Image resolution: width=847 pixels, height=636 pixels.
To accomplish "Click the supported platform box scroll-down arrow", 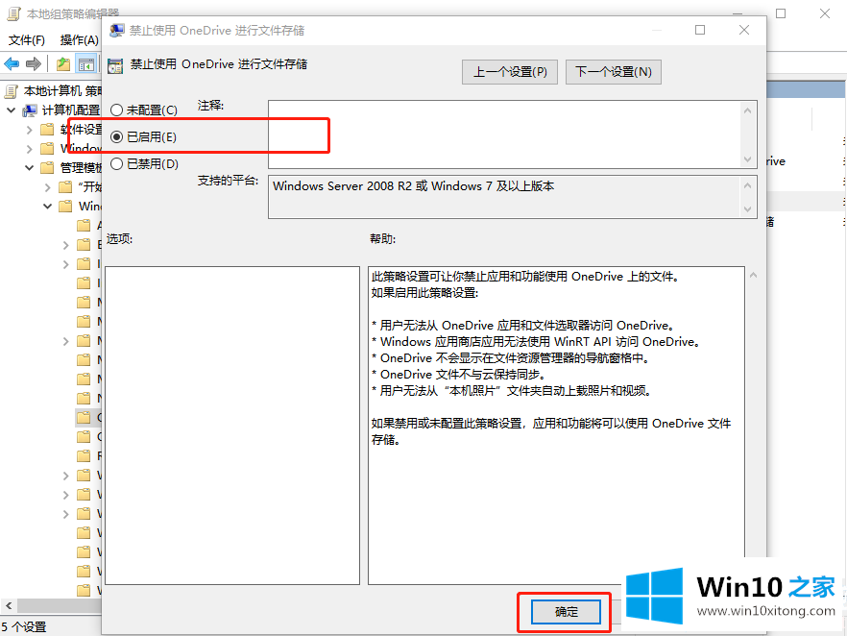I will (x=747, y=209).
